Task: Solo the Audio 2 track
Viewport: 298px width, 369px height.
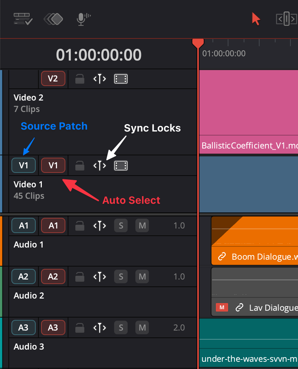Action: [x=121, y=276]
